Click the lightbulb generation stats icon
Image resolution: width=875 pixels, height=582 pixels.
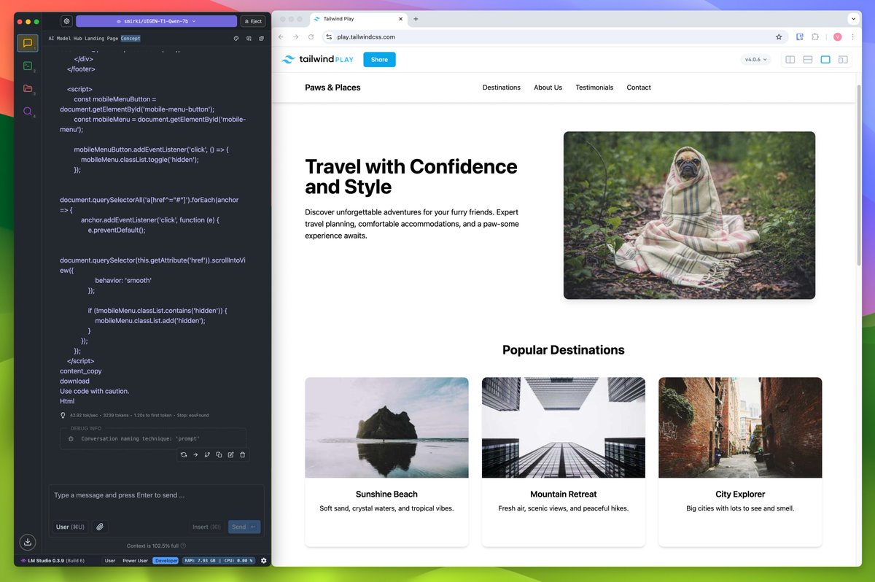click(x=63, y=415)
